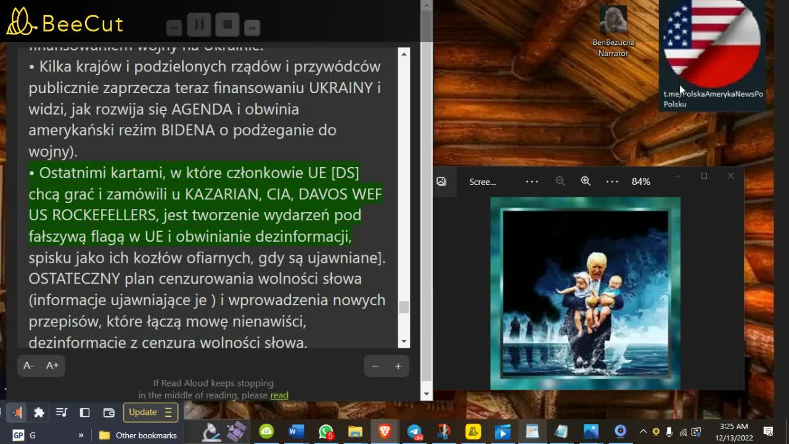Screen dimensions: 789x444
Task: Open the Wi-Fi network tray icon
Action: click(683, 432)
